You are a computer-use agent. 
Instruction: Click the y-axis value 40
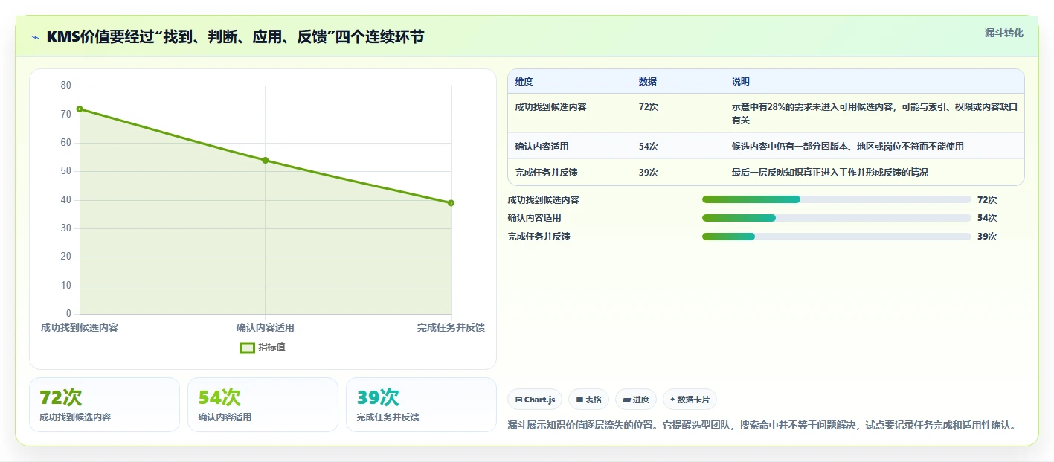[x=66, y=200]
